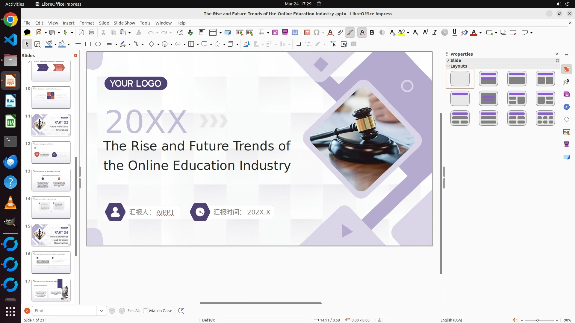
Task: Open the Crop Image tool
Action: pos(308,44)
